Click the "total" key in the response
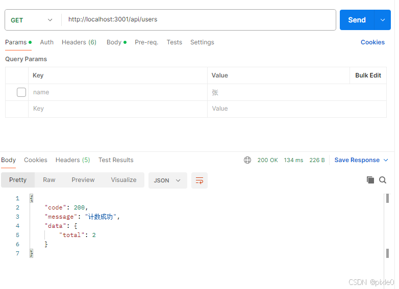399x289 pixels. 72,235
